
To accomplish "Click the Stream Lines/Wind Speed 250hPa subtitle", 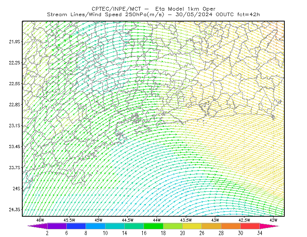I will click(106, 15).
